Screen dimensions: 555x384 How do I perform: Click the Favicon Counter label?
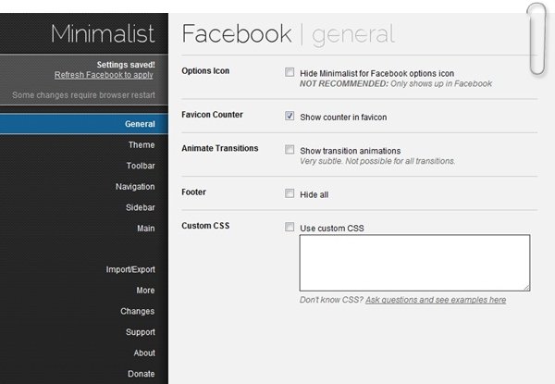pyautogui.click(x=212, y=115)
